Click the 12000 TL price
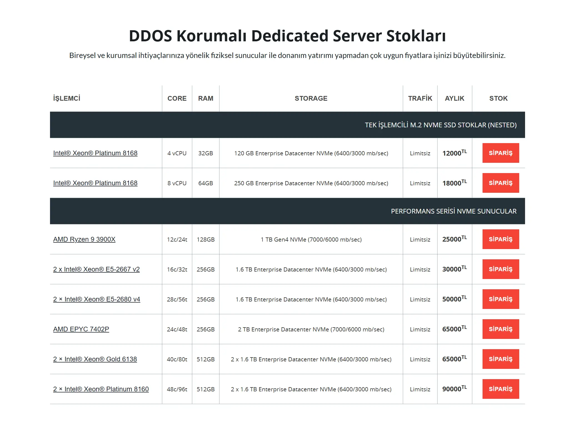 454,153
